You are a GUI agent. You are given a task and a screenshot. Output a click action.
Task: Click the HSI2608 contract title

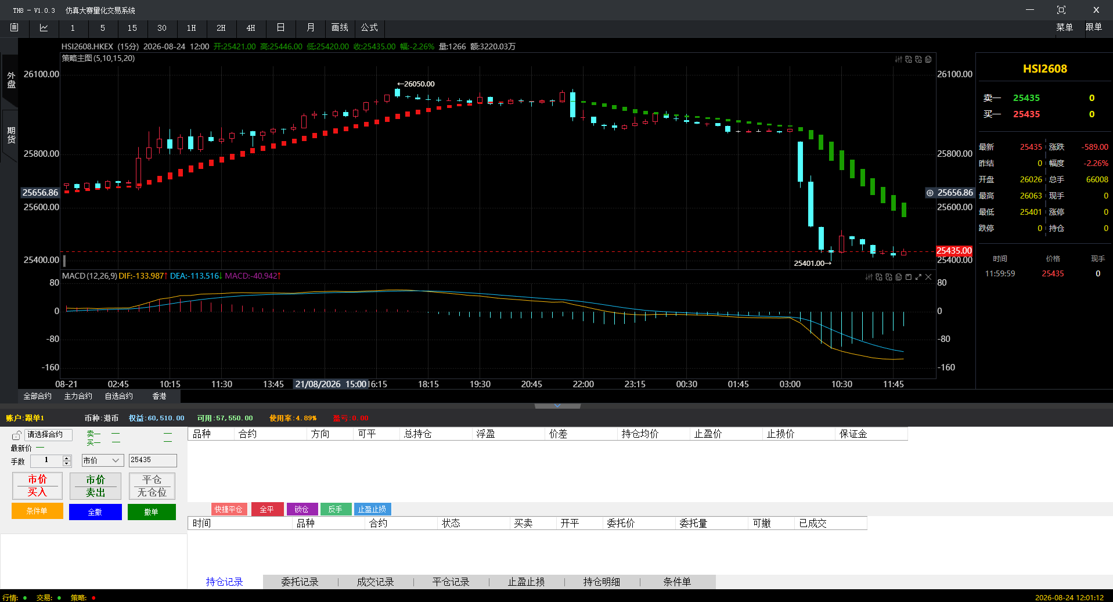click(1044, 69)
